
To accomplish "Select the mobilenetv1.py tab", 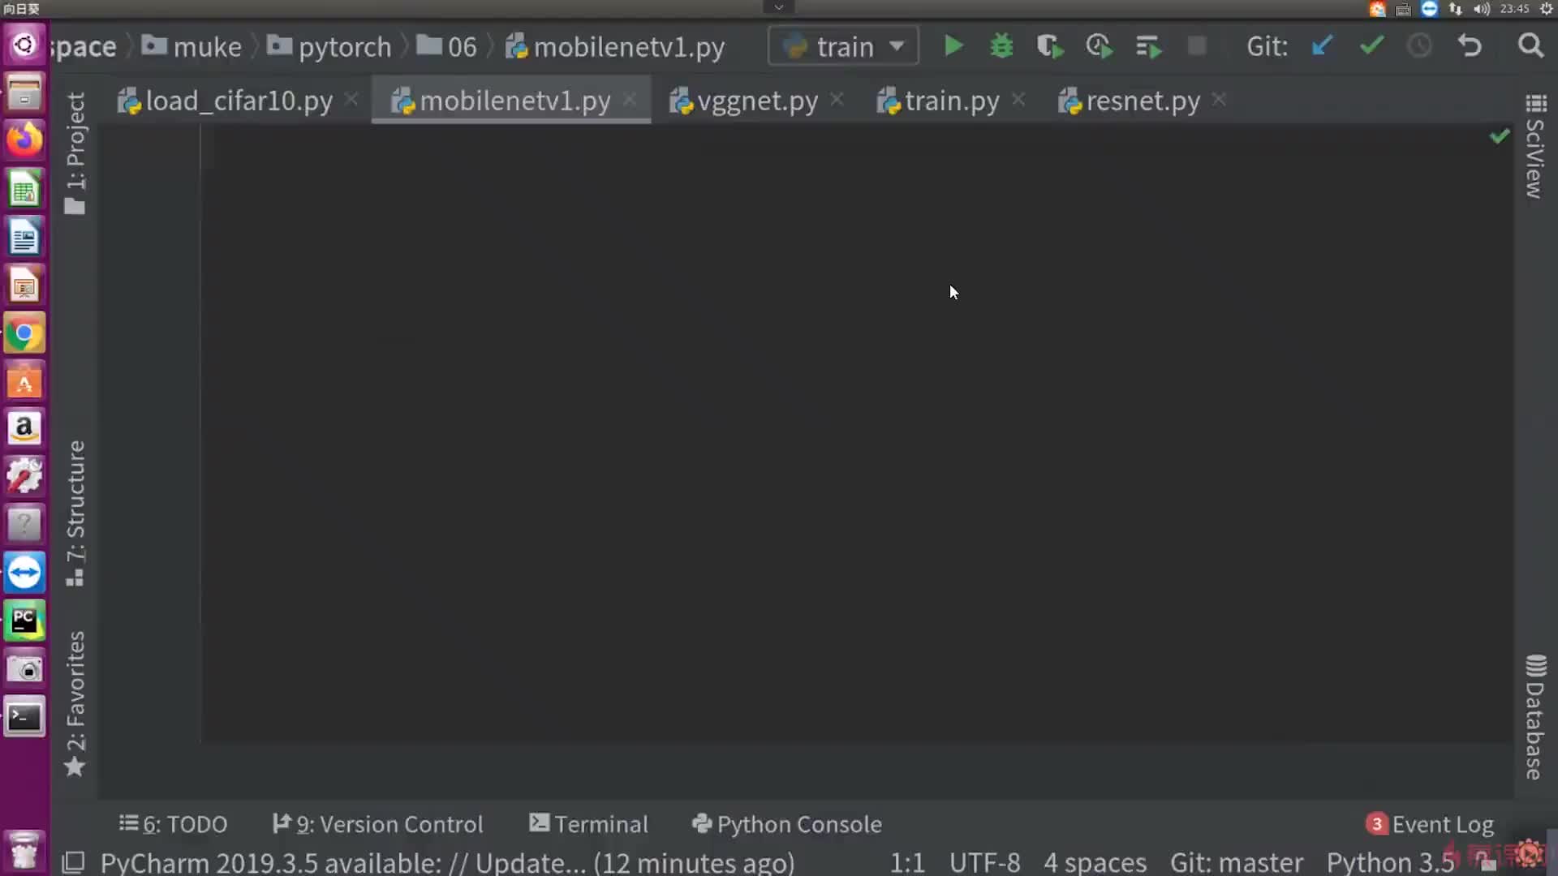I will 514,101.
